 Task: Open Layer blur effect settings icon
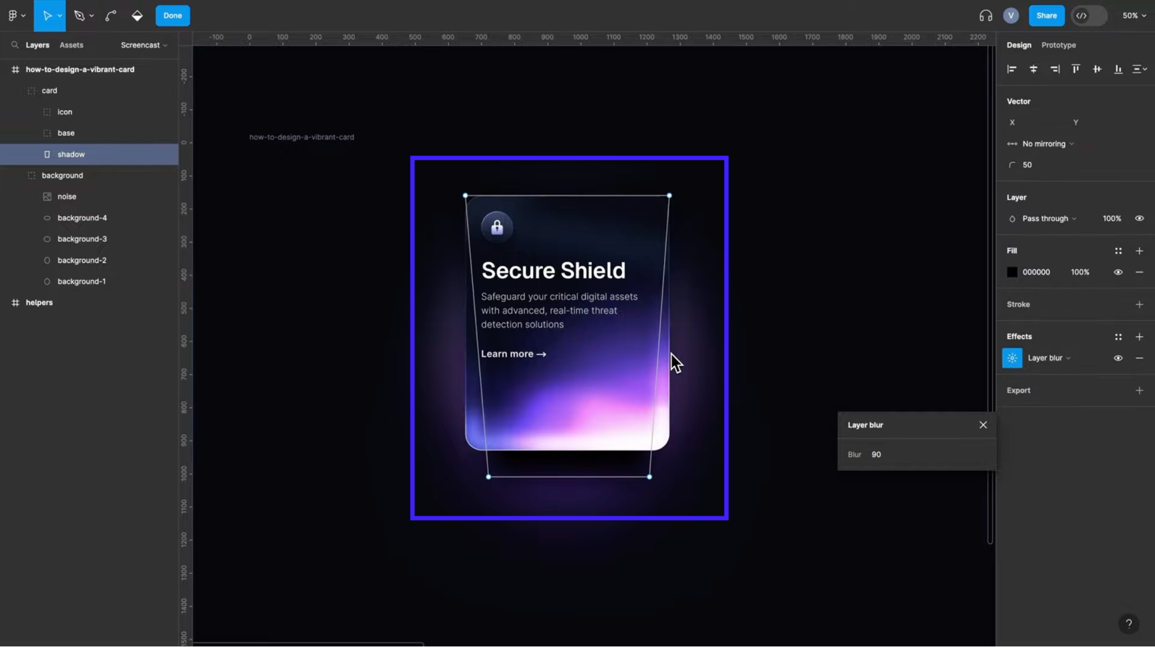pos(1012,358)
